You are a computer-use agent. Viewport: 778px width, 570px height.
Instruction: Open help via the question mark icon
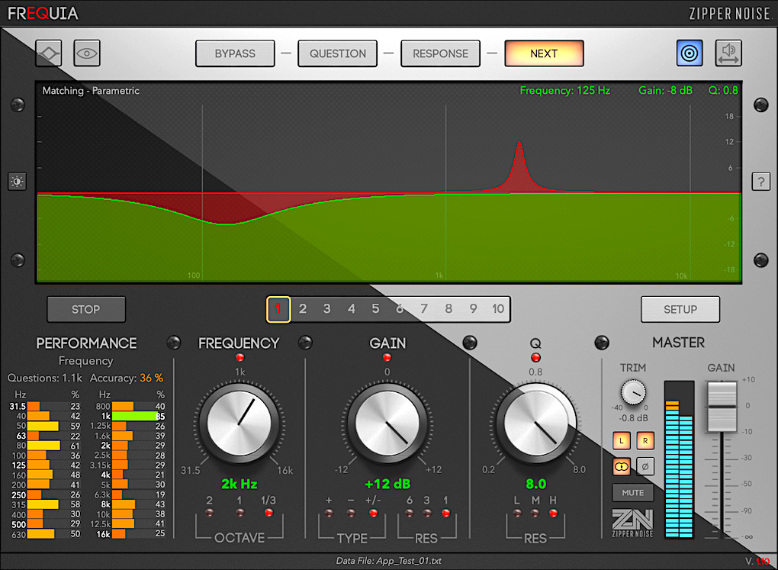760,182
